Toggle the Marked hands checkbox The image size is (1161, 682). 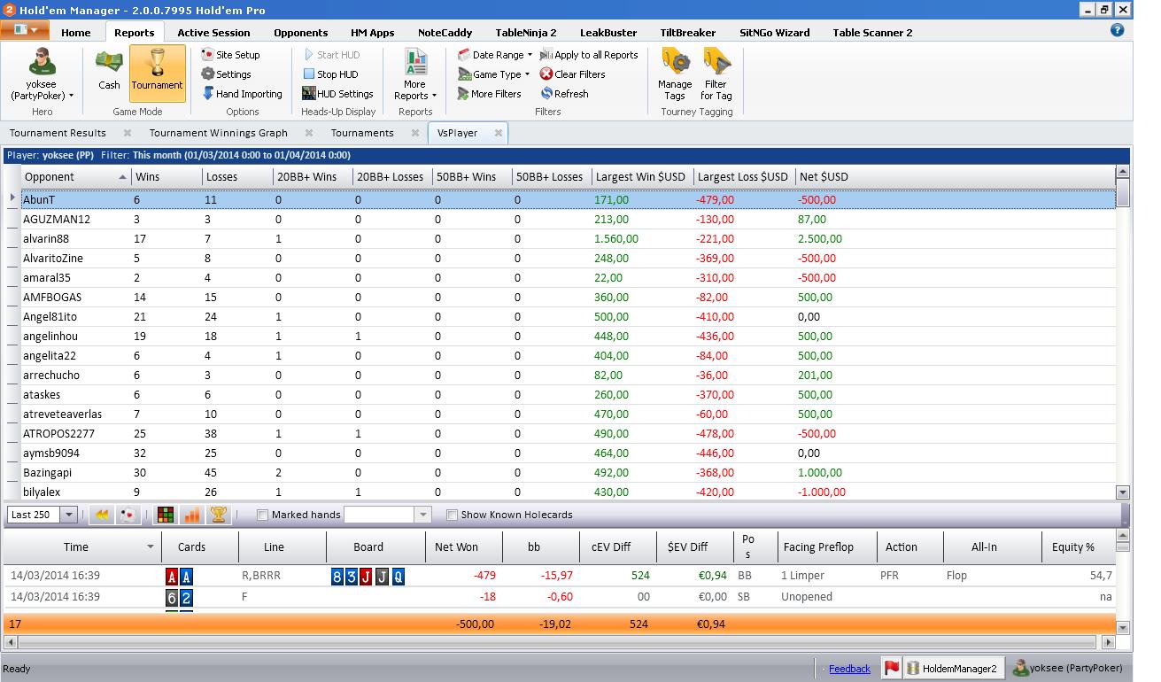pos(262,515)
